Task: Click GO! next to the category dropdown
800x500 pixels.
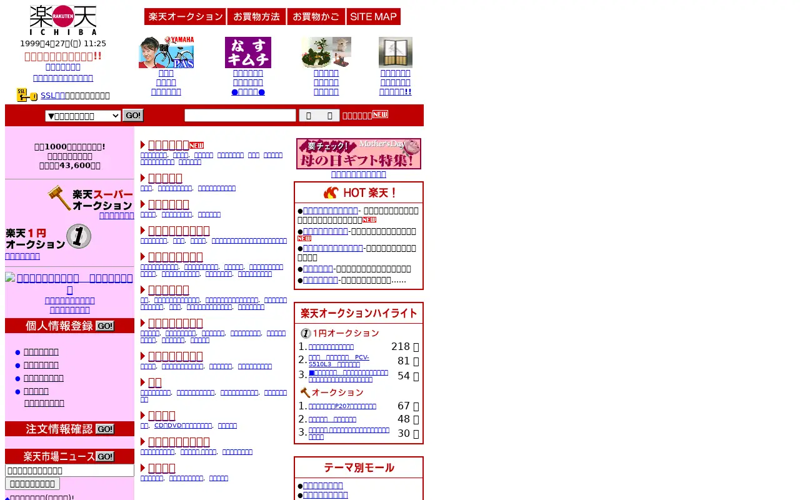Action: click(x=133, y=116)
